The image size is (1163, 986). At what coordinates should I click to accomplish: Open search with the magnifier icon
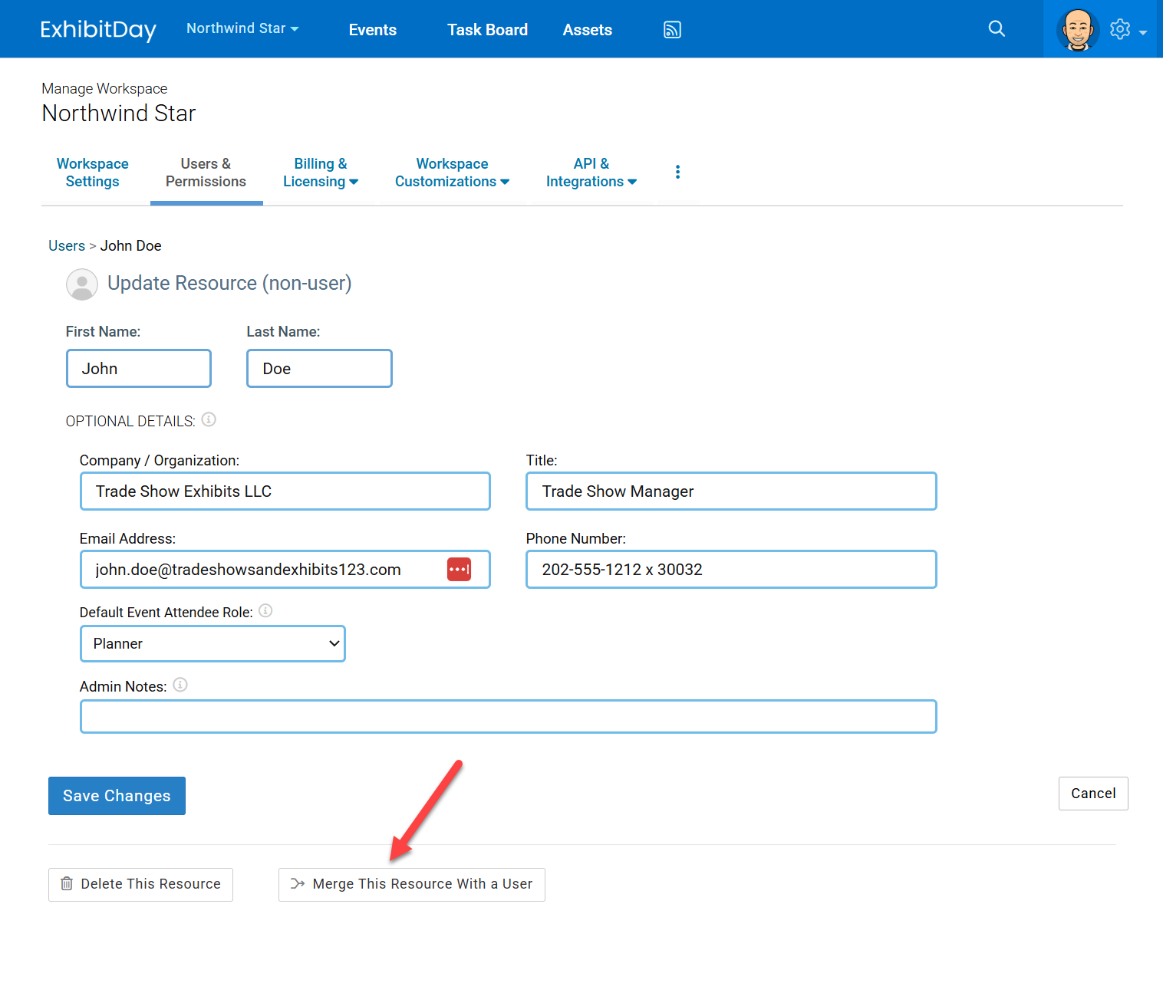[997, 29]
